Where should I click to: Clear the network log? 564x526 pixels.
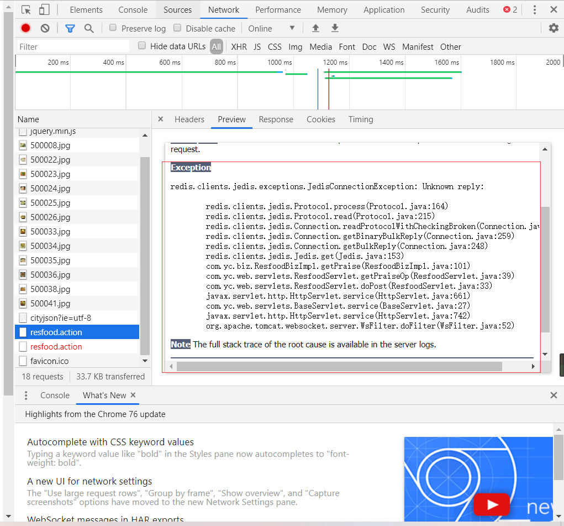[x=45, y=28]
